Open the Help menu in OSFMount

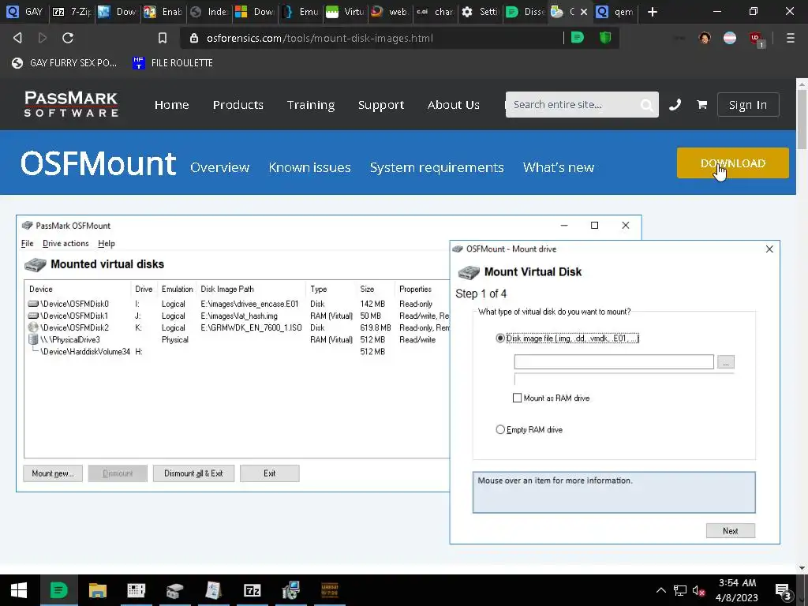pyautogui.click(x=107, y=243)
